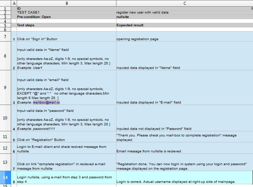Select row 13 header
Image resolution: width=253 pixels, height=187 pixels.
(5, 162)
